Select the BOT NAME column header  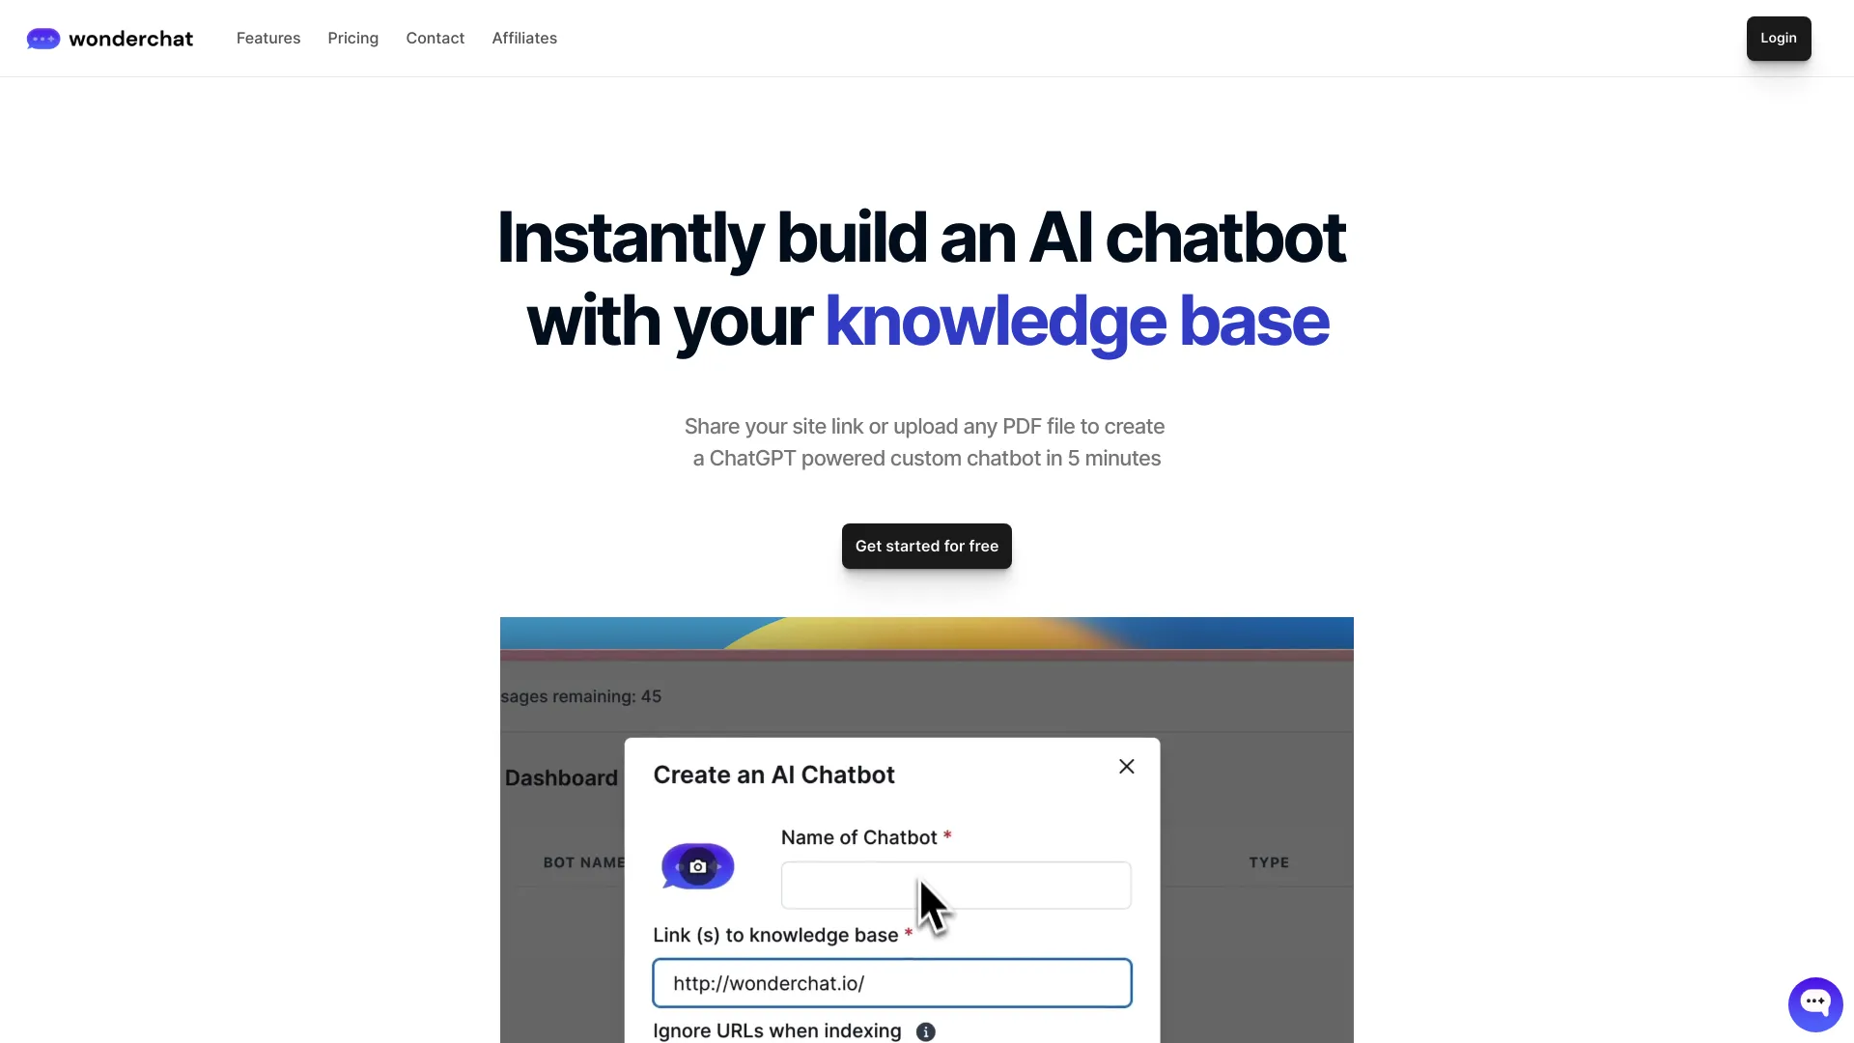pos(584,862)
